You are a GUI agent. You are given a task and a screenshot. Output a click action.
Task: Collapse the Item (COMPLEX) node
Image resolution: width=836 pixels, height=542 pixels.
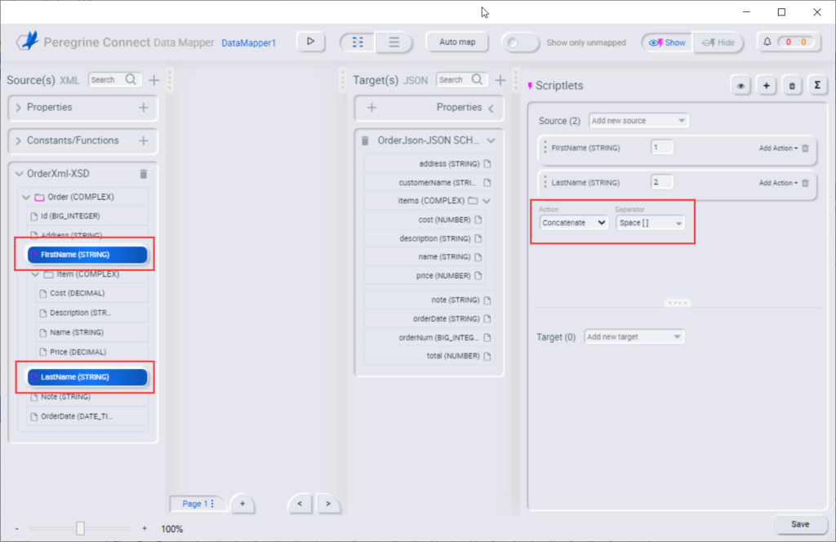pos(35,274)
